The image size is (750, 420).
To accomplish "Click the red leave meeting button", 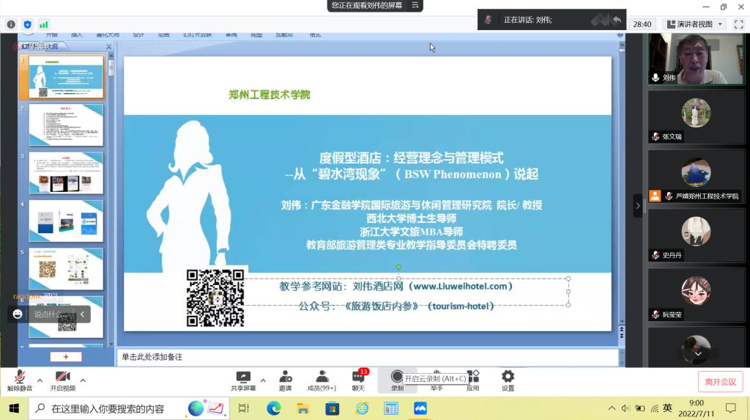I will coord(720,381).
